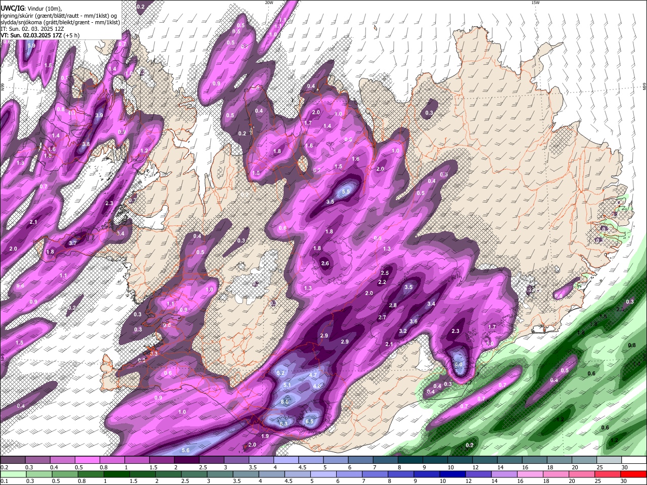Image resolution: width=647 pixels, height=485 pixels.
Task: Click the '5.6' value near the bottom edge
Action: point(186,450)
